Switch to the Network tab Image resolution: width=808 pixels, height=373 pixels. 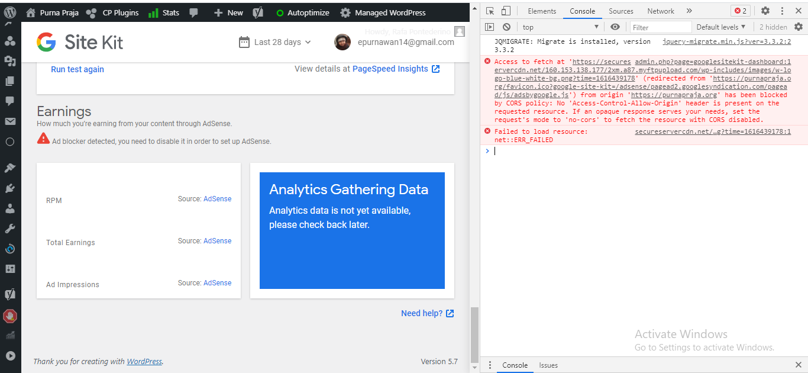coord(661,11)
